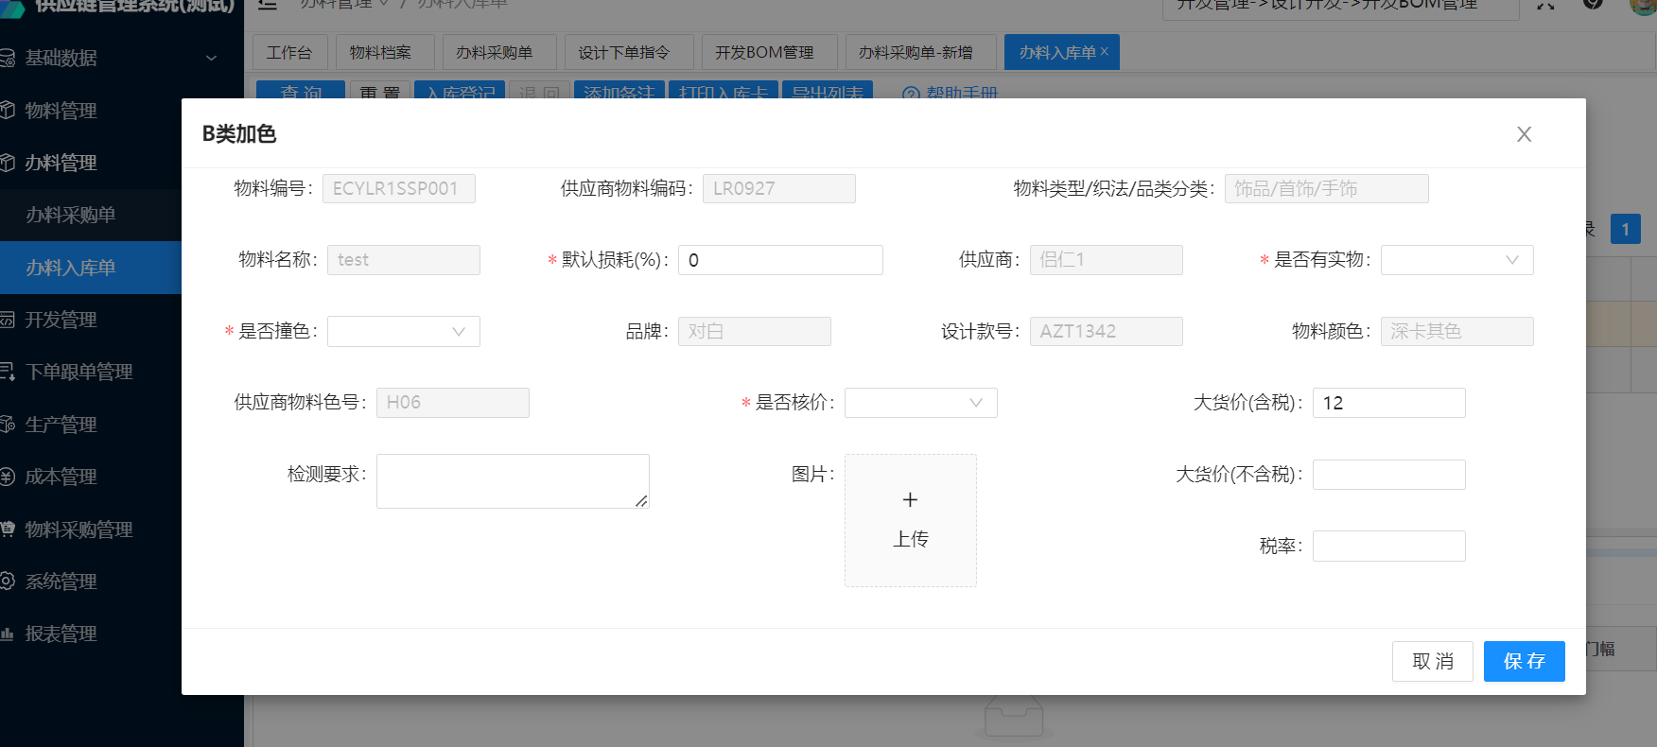Click the 报表管理 sidebar chart icon
The height and width of the screenshot is (747, 1657).
[x=8, y=634]
